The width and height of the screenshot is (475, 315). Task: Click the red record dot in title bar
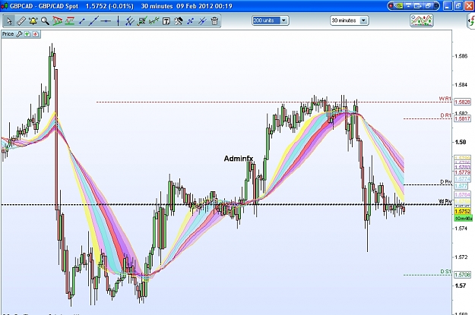(391, 6)
